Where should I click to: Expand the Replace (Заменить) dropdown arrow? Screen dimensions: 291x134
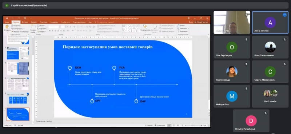coord(188,28)
